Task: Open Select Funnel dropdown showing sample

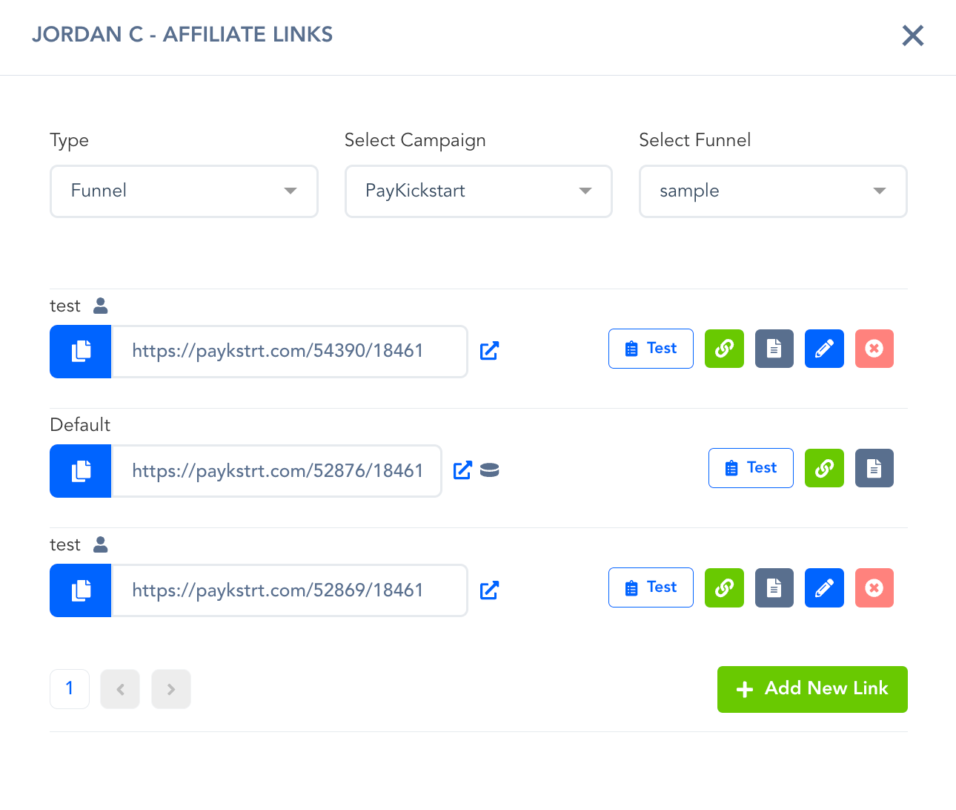Action: point(773,191)
